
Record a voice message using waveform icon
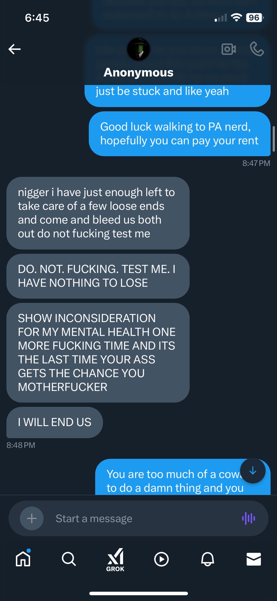click(x=249, y=518)
